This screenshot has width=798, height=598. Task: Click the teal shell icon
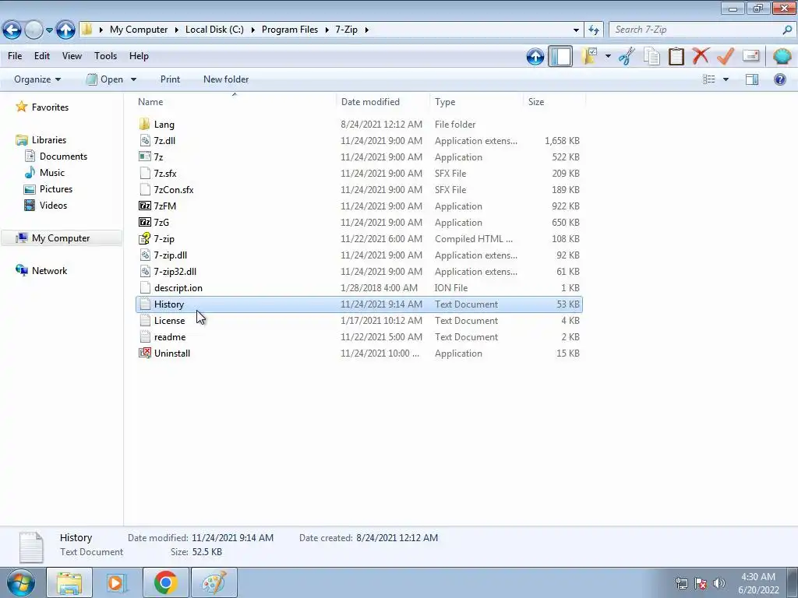[782, 56]
